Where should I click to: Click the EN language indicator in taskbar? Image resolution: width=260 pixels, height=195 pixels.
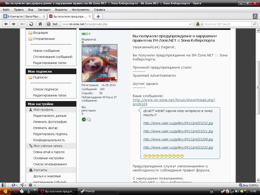[x=212, y=191]
